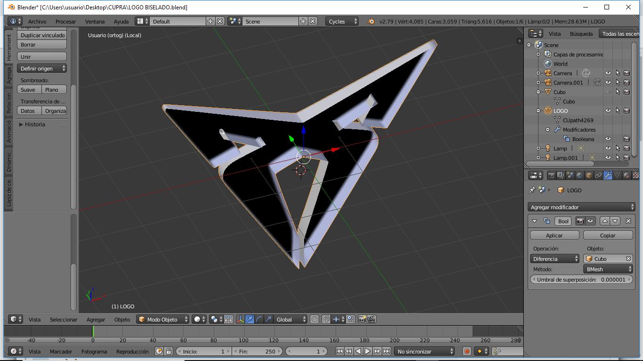The image size is (643, 361).
Task: Open the Modo Objeto mode selector
Action: coord(163,319)
